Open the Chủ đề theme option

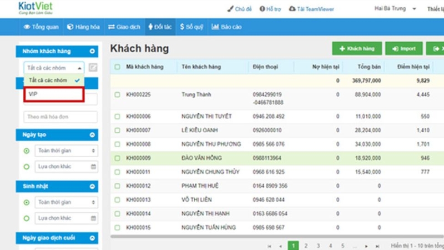239,9
